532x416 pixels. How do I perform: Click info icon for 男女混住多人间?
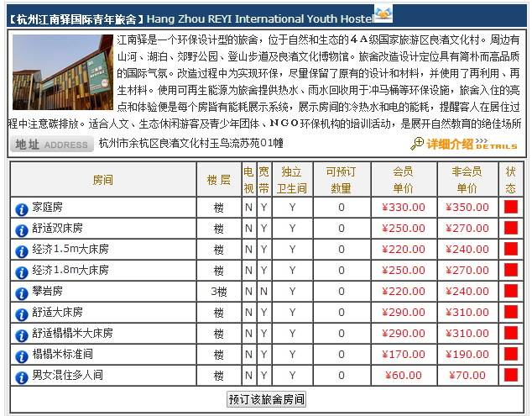[21, 378]
